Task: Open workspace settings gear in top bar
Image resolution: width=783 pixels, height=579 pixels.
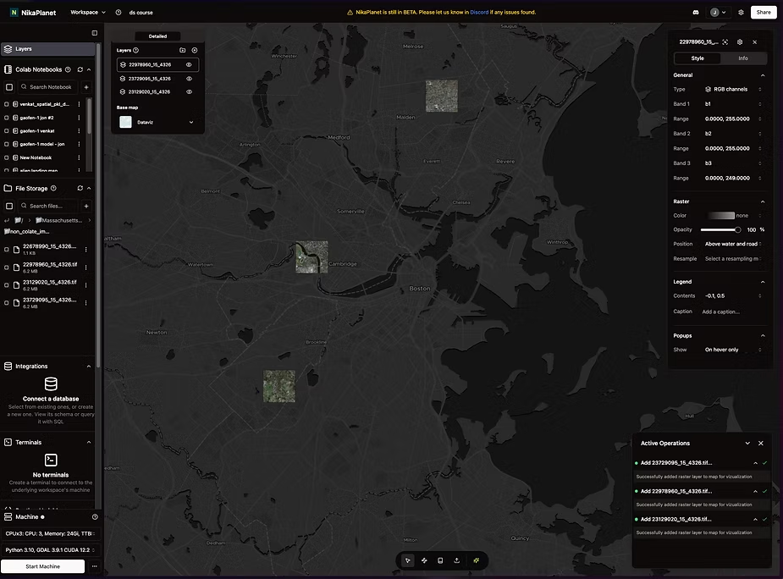Action: [741, 13]
